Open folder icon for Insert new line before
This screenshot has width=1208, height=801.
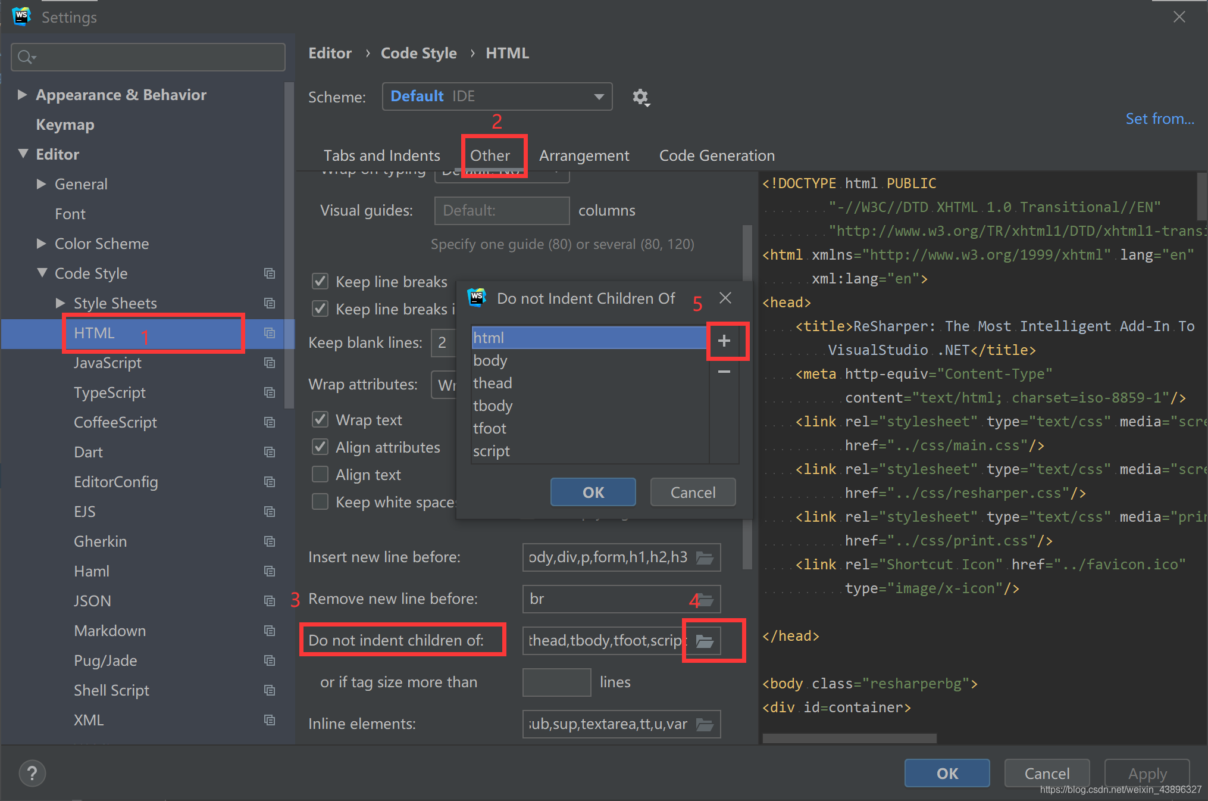(x=705, y=557)
